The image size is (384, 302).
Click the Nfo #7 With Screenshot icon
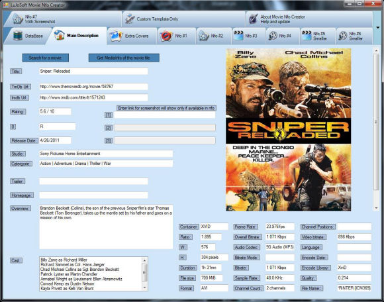(x=17, y=19)
